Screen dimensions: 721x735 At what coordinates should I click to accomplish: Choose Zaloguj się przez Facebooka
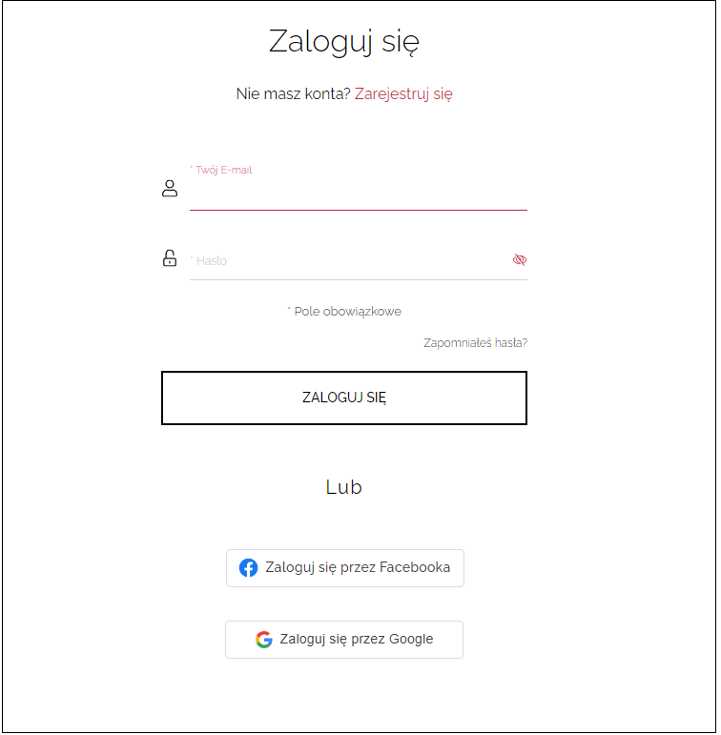pyautogui.click(x=345, y=568)
